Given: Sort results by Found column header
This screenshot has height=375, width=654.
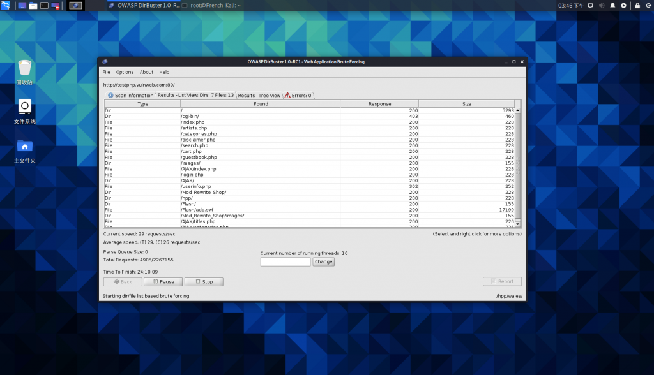Looking at the screenshot, I should coord(261,104).
